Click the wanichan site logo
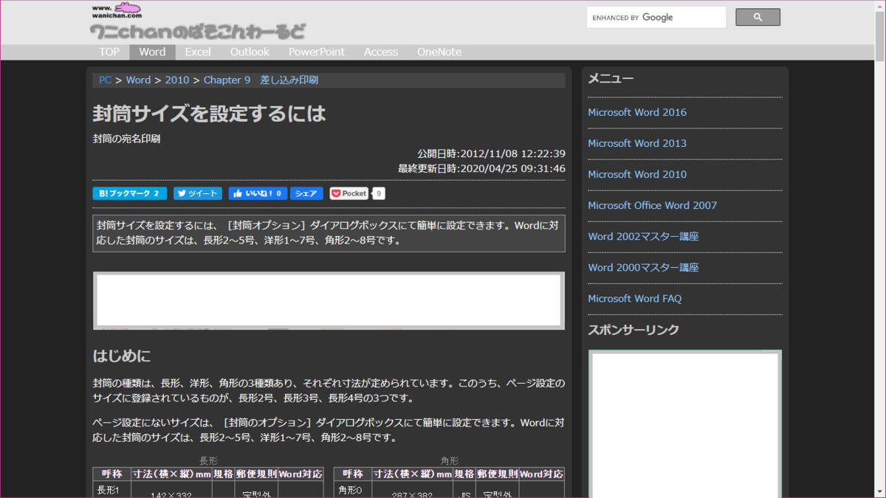The image size is (886, 498). 197,22
